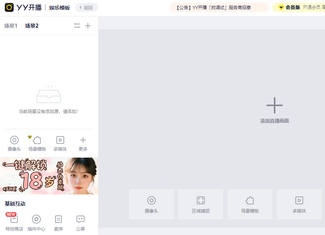
Task: Open the 场景模板 scene template source
Action: [37, 143]
